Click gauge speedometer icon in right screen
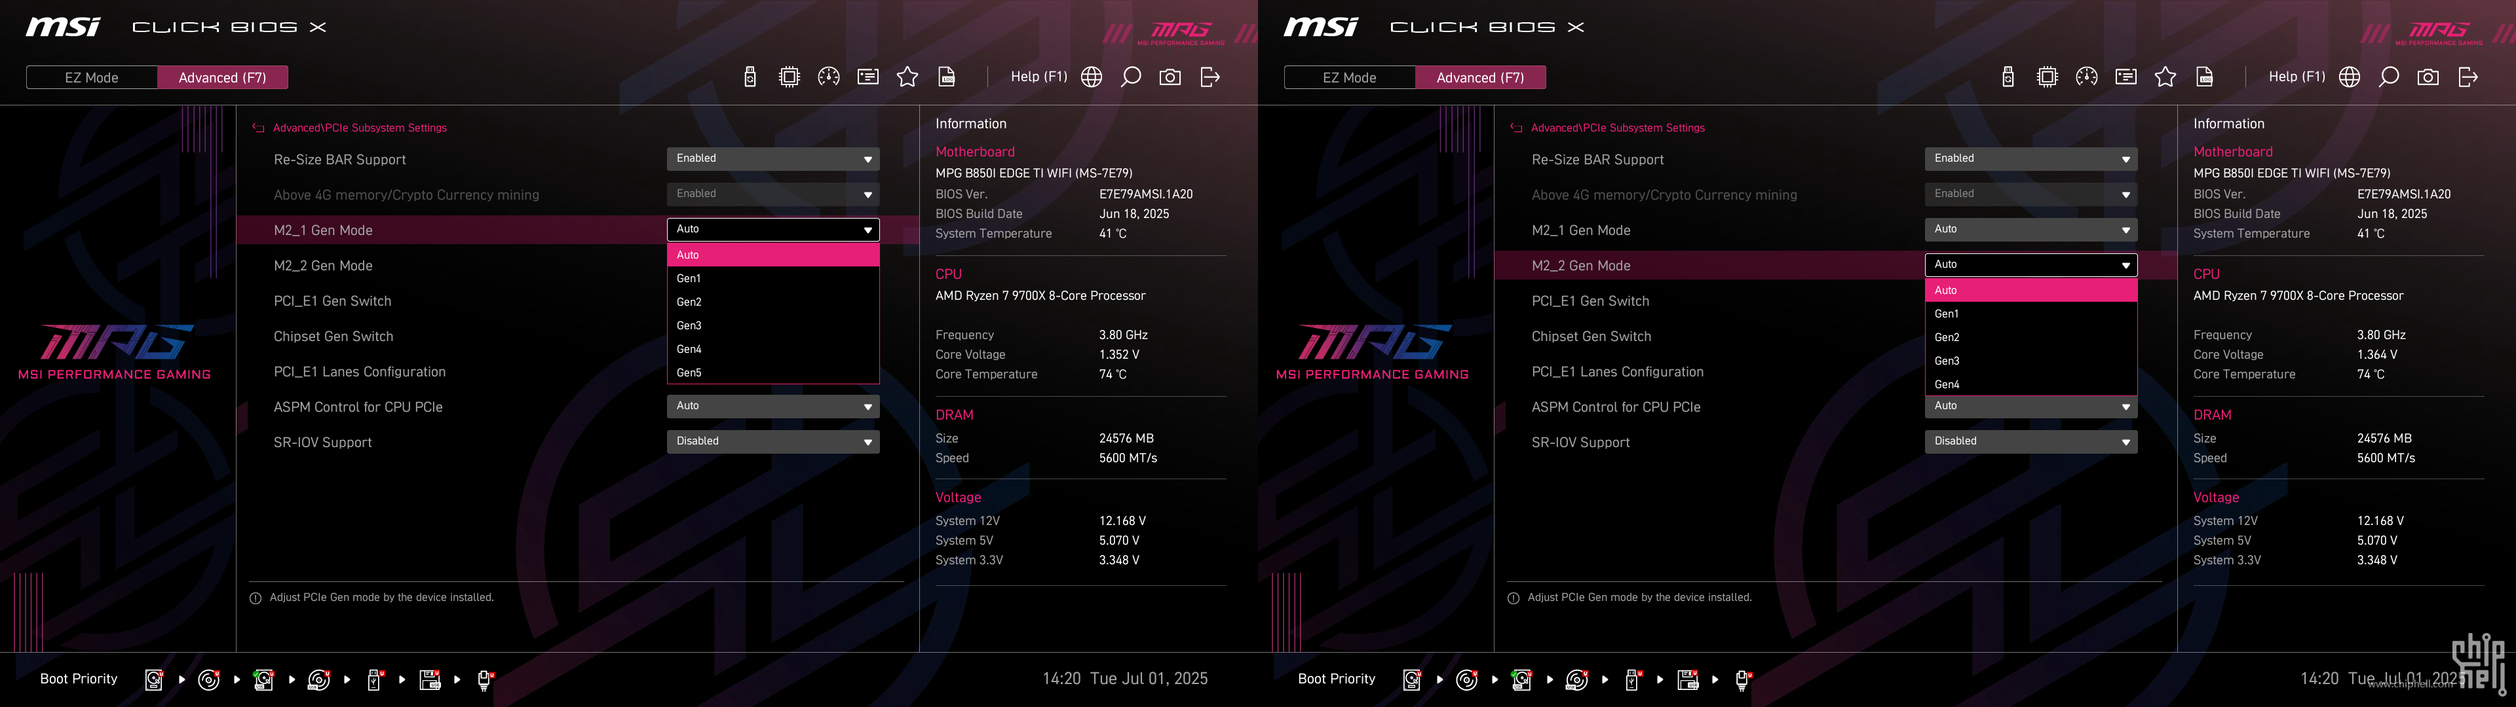 2086,77
